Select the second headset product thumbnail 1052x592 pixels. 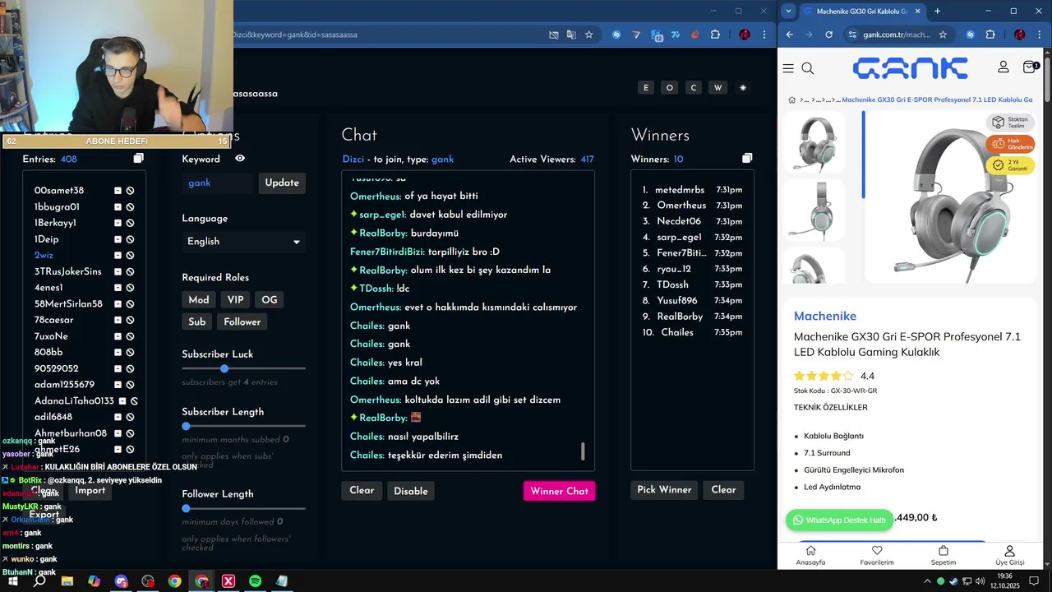(814, 210)
